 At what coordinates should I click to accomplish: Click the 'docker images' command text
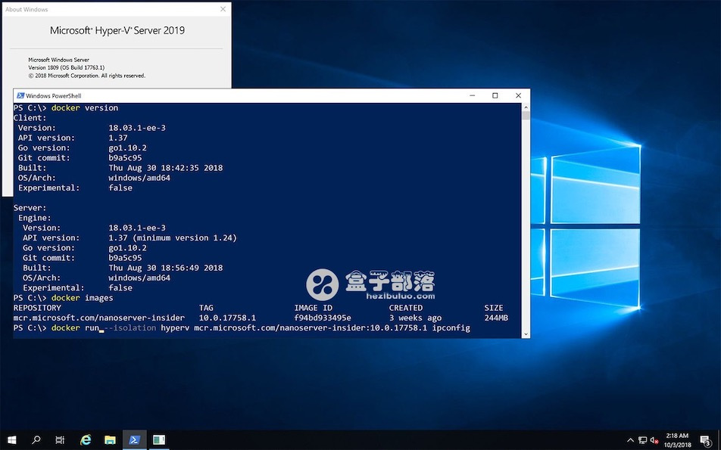[83, 298]
